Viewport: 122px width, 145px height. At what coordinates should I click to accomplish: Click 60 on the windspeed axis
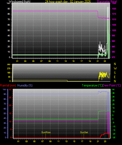pyautogui.click(x=9, y=25)
